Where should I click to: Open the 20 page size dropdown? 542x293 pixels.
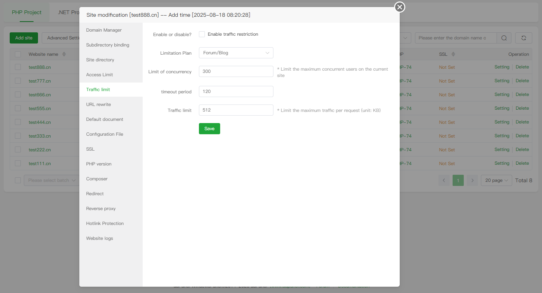[x=496, y=180]
